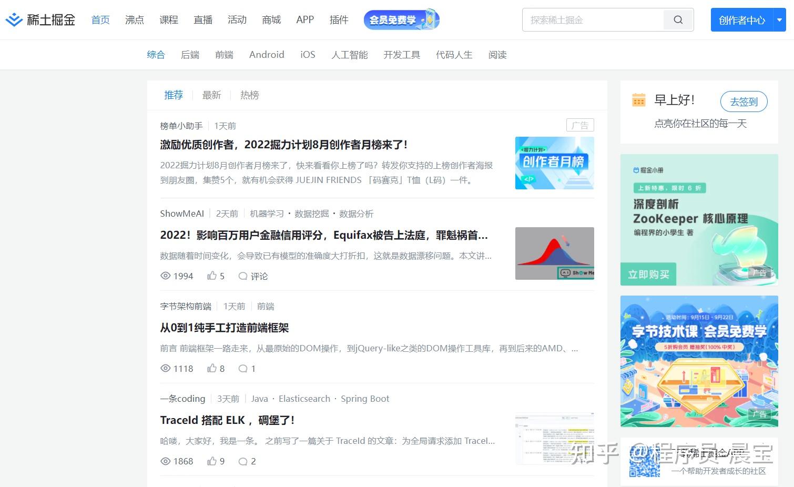Click the 评论 comment icon
Screen dimensions: 794x487
[243, 276]
